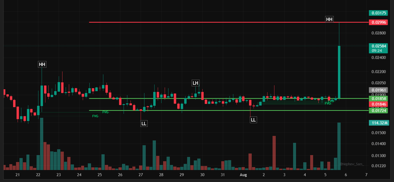This screenshot has height=182, width=394.
Task: Select the gray 0.01961 price label
Action: [x=378, y=90]
